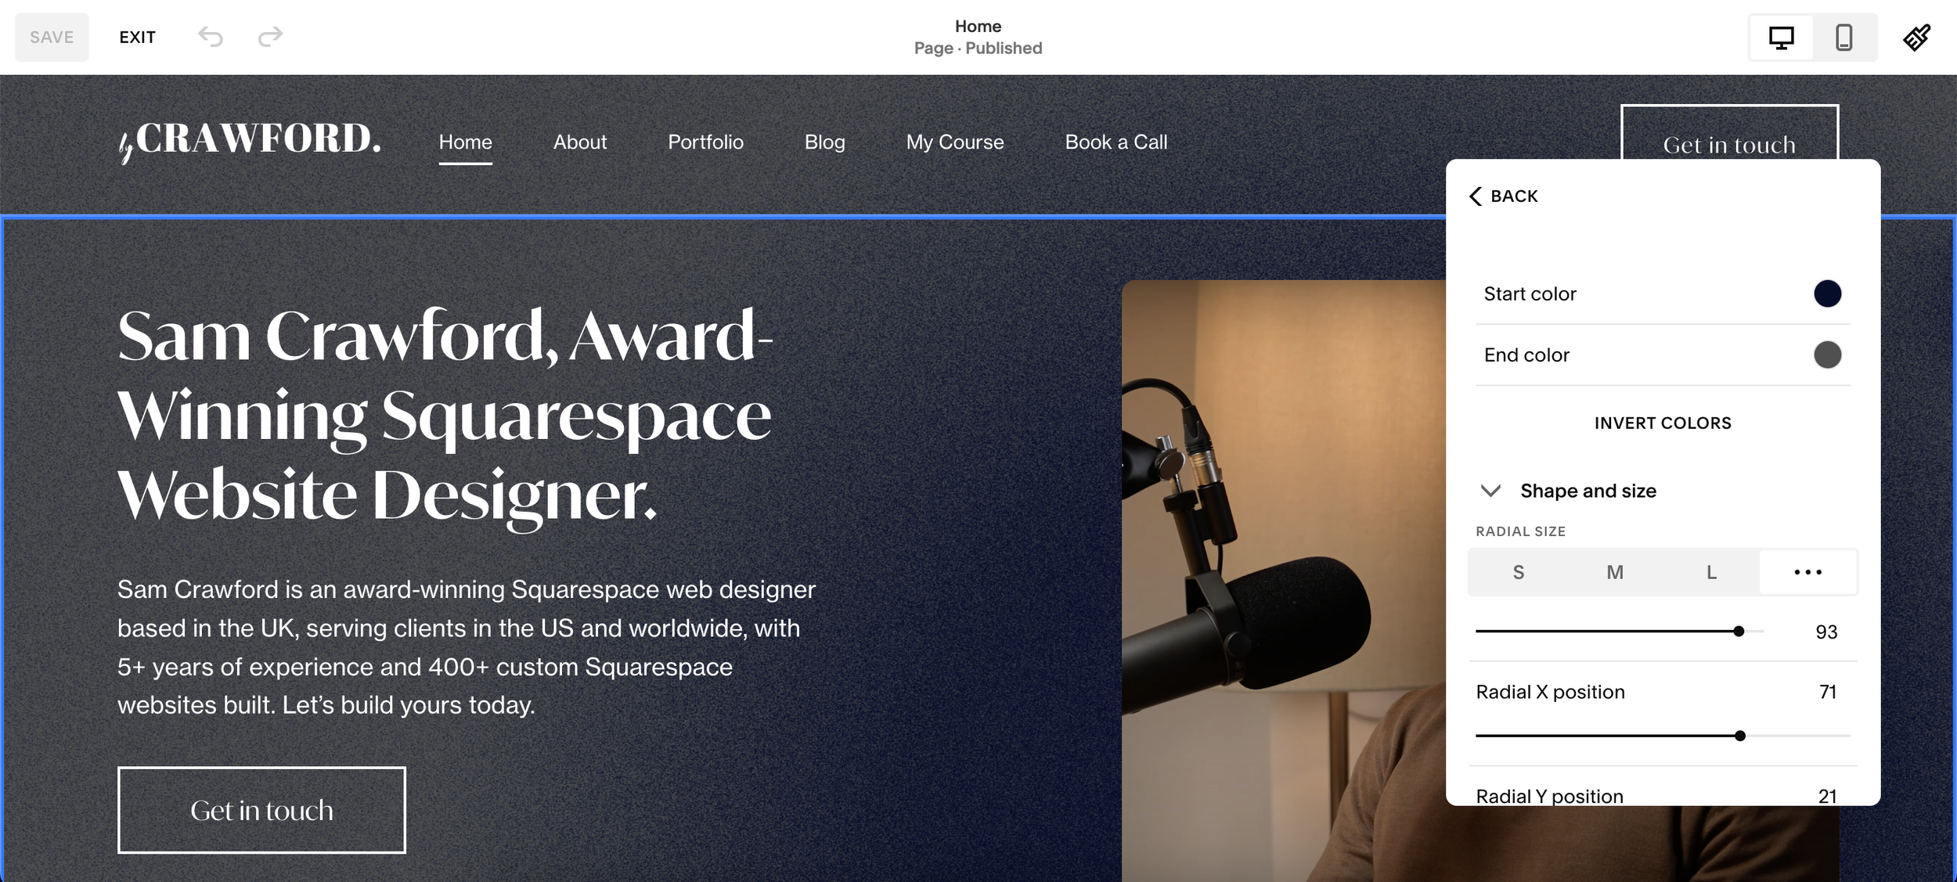1957x882 pixels.
Task: Click the Radial X position value 71
Action: pos(1827,692)
